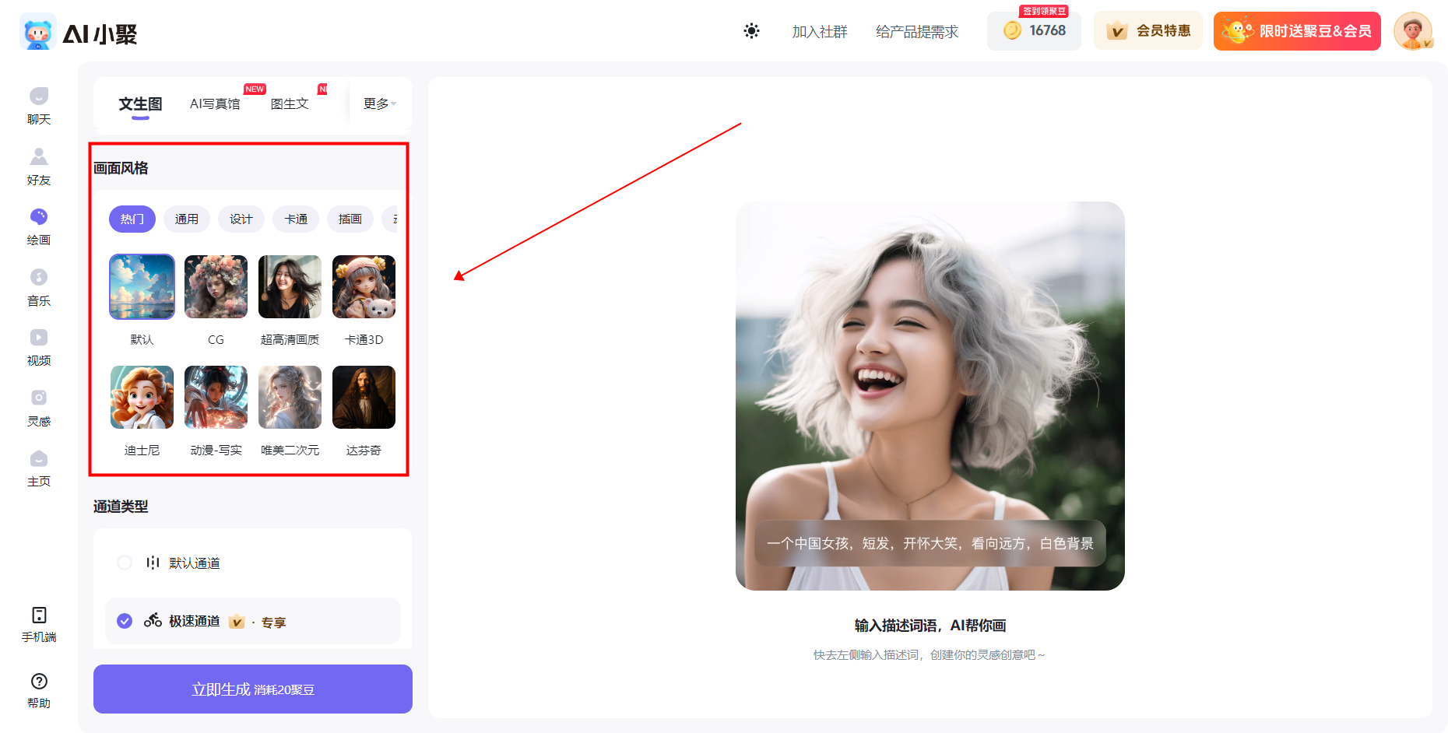Go to 主页 home sidebar icon
The image size is (1448, 733).
point(38,460)
